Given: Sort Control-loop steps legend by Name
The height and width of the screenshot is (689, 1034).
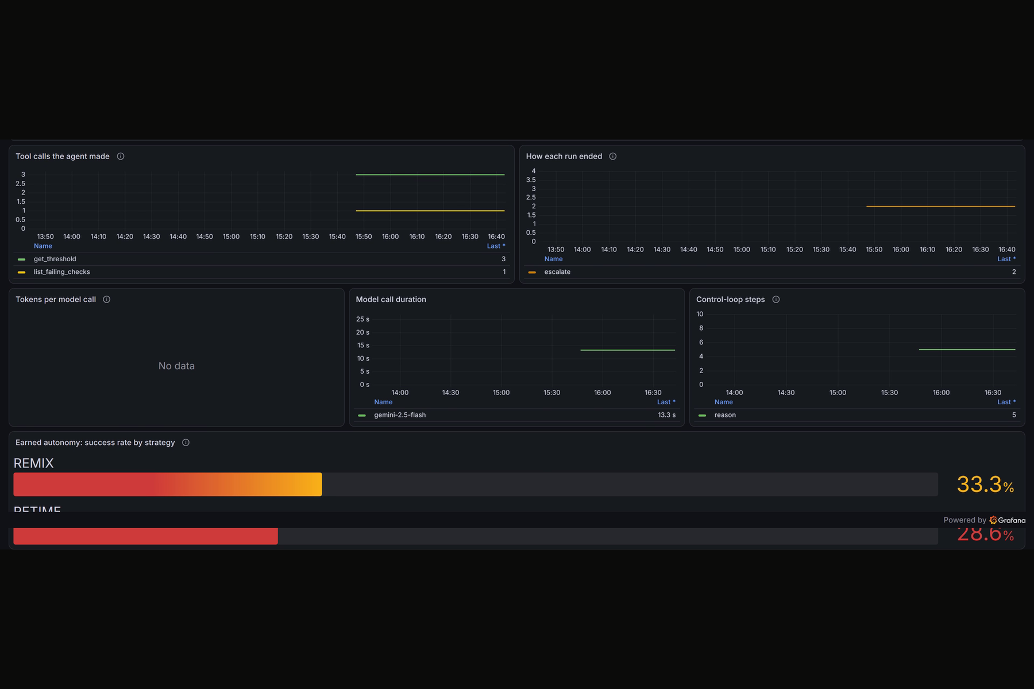Looking at the screenshot, I should [724, 402].
